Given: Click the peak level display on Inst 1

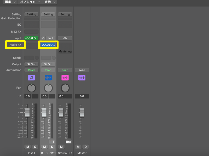Looking at the screenshot, I should [x=35, y=96].
